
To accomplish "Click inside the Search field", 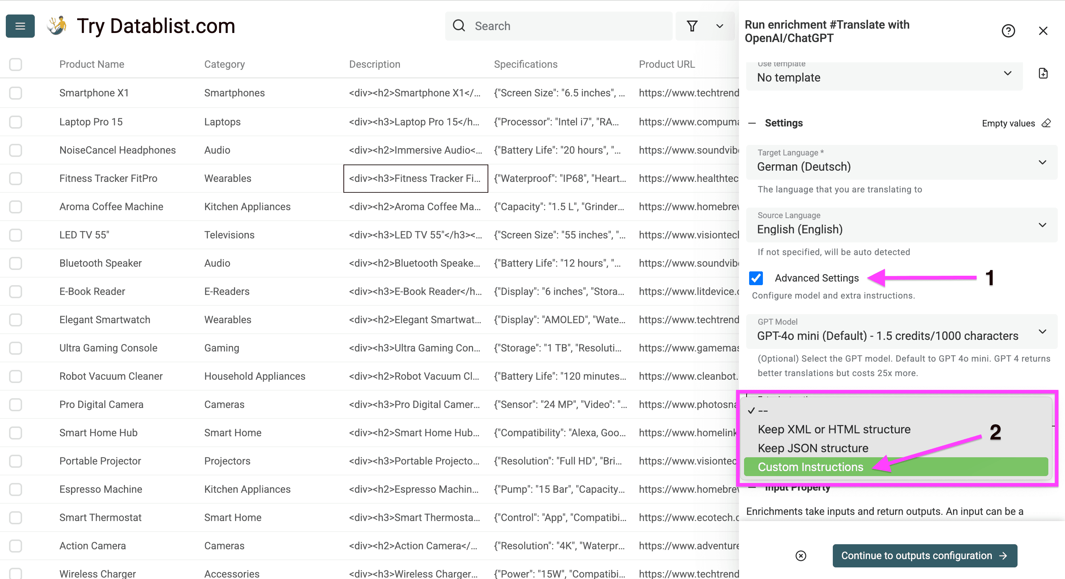I will click(538, 26).
